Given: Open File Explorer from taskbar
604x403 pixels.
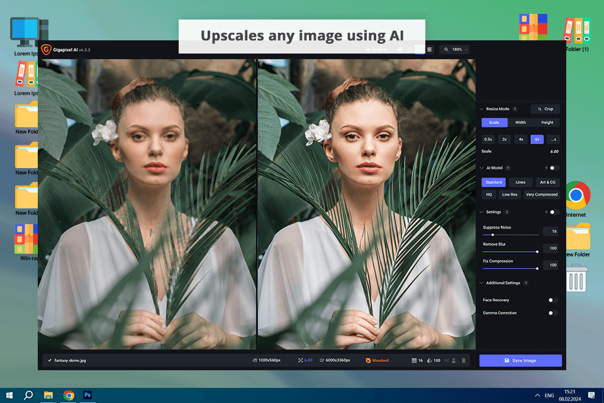Looking at the screenshot, I should tap(48, 395).
